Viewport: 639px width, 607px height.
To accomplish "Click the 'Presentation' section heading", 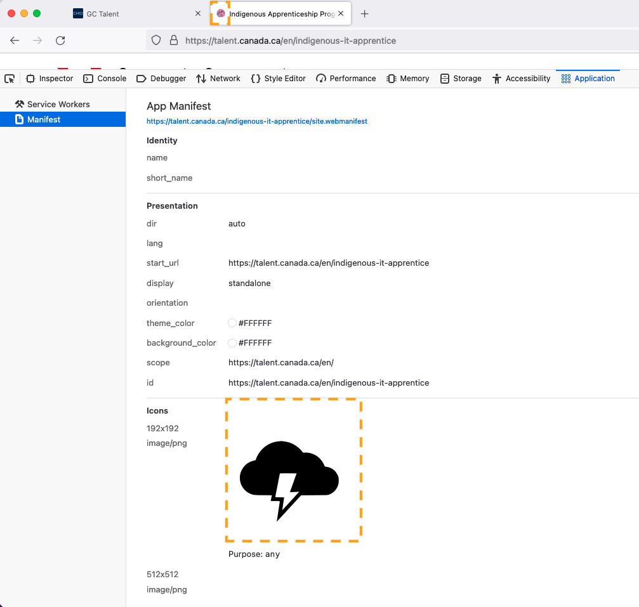I will [x=172, y=206].
